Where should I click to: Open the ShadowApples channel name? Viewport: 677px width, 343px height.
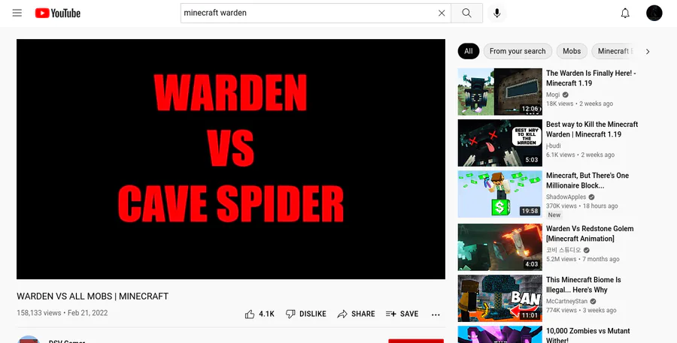pyautogui.click(x=566, y=197)
